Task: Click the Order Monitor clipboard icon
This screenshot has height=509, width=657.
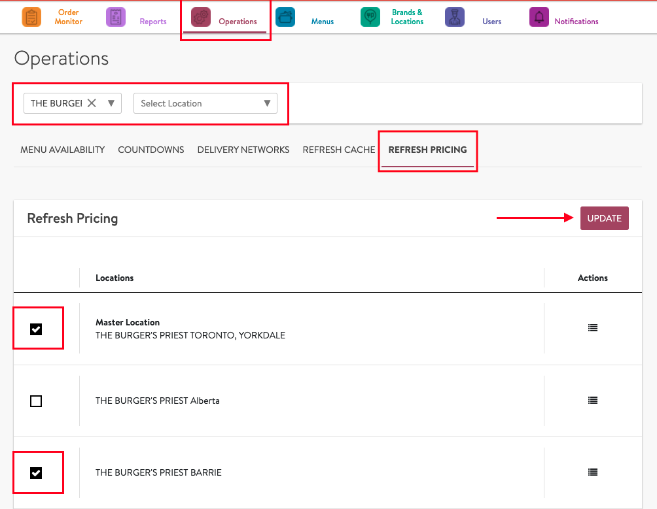Action: click(x=31, y=17)
